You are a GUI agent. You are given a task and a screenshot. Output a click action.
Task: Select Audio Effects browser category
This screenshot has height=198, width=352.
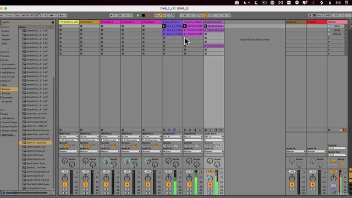tap(9, 68)
